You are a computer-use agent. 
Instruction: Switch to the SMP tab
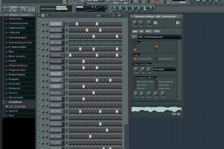pos(135,31)
